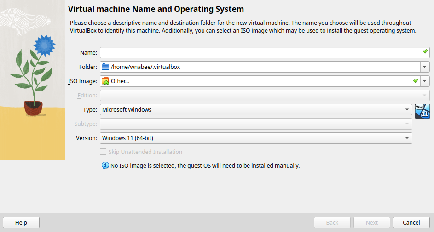434x232 pixels.
Task: Click the blue folder icon in Folder field
Action: click(105, 67)
